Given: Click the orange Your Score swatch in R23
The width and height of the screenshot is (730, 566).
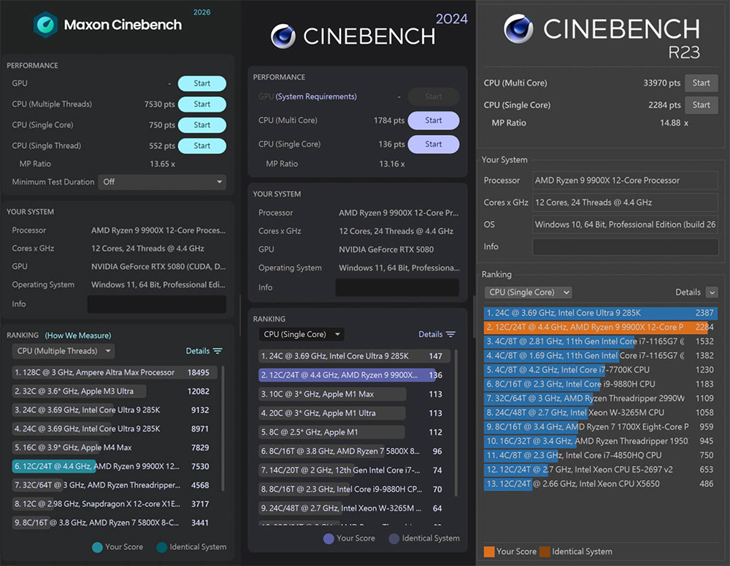Looking at the screenshot, I should 489,551.
